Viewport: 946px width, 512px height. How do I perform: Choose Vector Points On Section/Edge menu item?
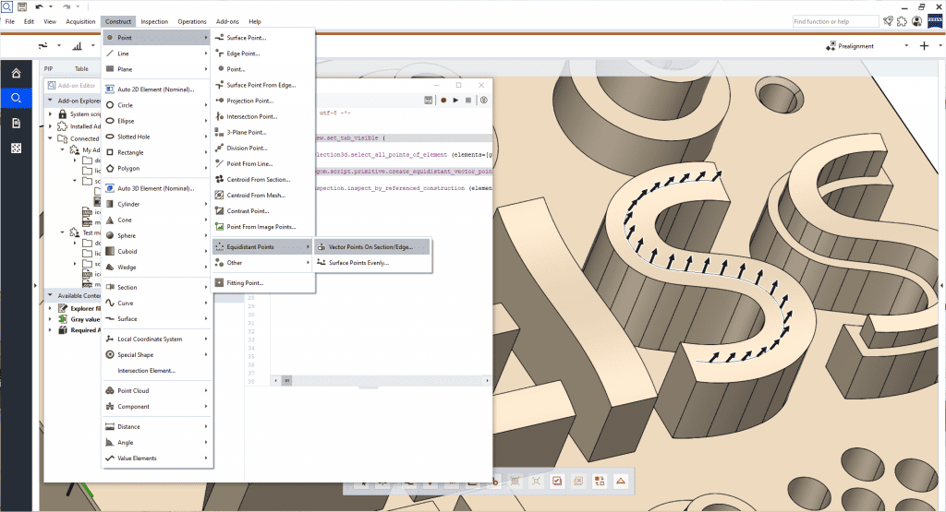pos(370,247)
